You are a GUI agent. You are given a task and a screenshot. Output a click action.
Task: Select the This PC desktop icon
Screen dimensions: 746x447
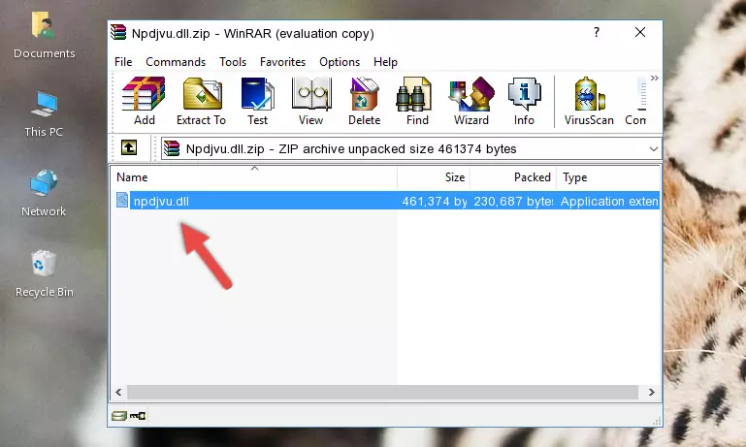pos(44,114)
